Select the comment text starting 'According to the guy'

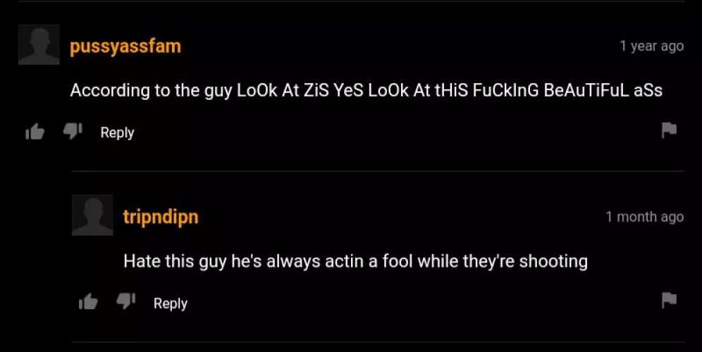coord(367,91)
